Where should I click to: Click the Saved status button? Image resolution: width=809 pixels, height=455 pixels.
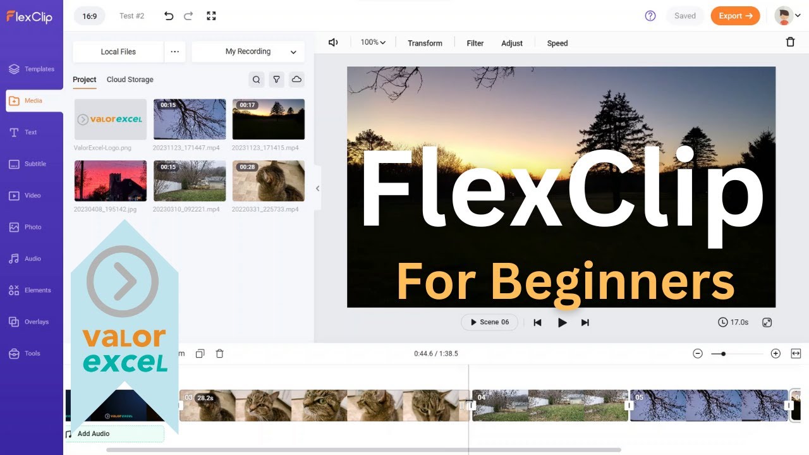pos(685,16)
